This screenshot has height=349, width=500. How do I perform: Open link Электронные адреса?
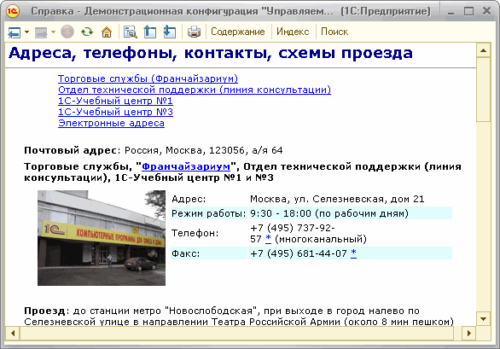pyautogui.click(x=111, y=123)
